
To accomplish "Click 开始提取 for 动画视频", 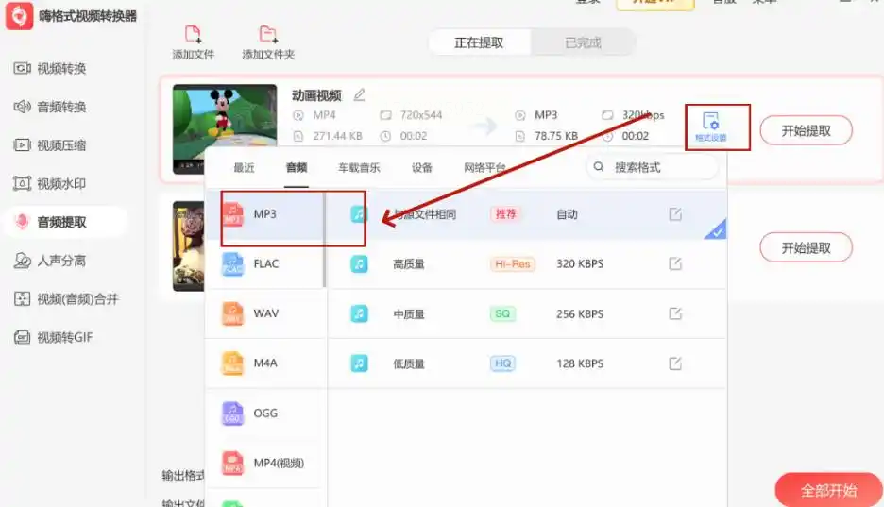I will coord(807,130).
